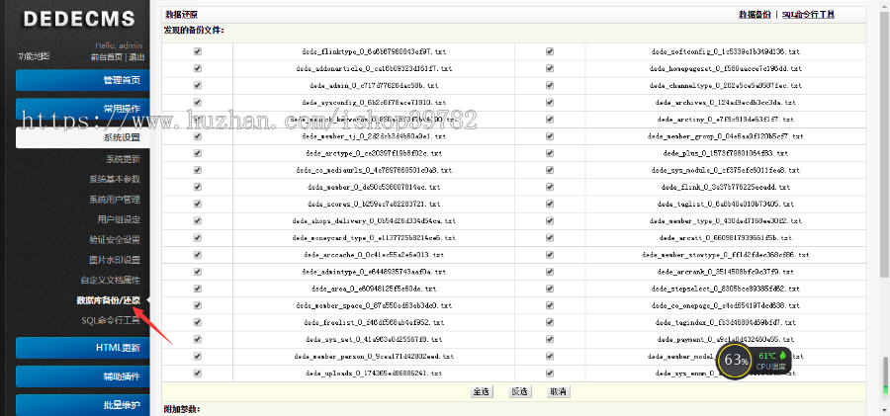Viewport: 890px width, 416px height.
Task: Uncheck the dede_flinktype backup file checkbox
Action: tap(197, 51)
